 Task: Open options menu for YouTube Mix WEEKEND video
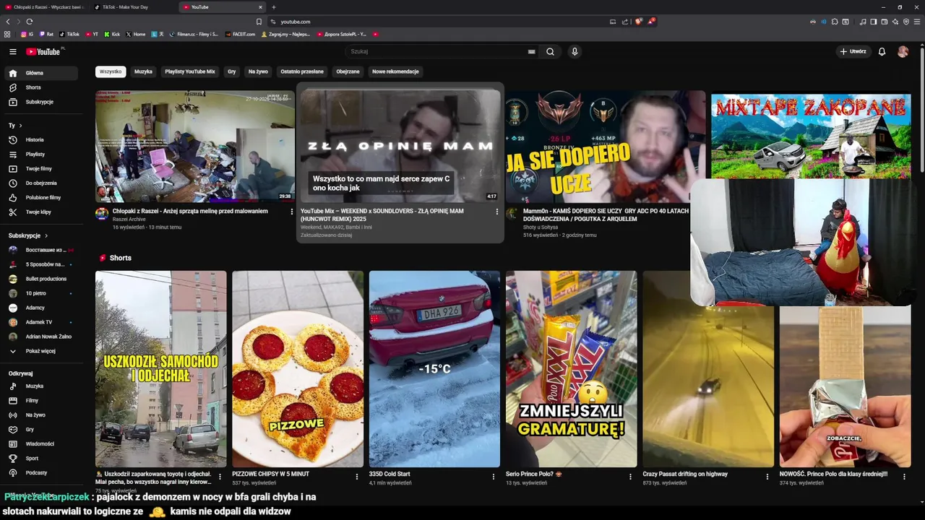pyautogui.click(x=496, y=212)
